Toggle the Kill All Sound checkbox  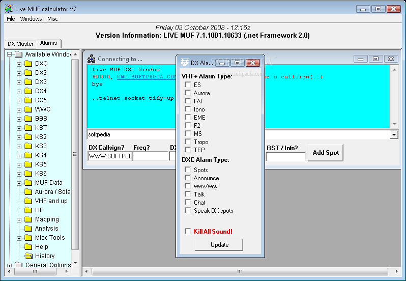click(x=188, y=231)
